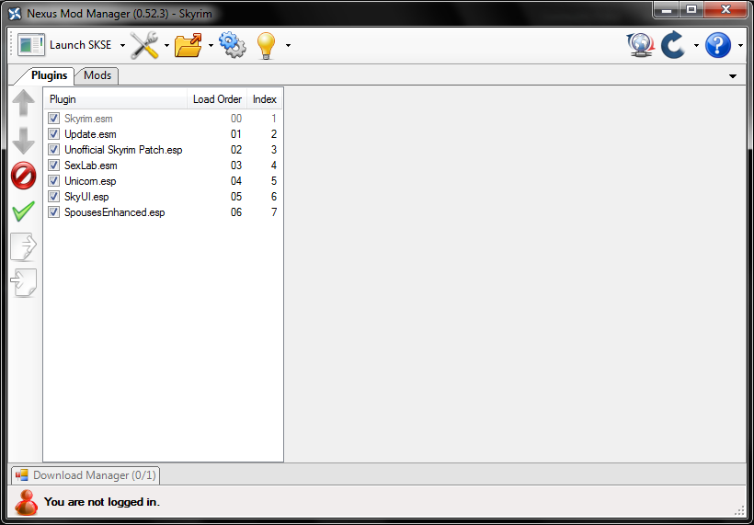The height and width of the screenshot is (525, 754).
Task: Sort by the Index column header
Action: (x=265, y=99)
